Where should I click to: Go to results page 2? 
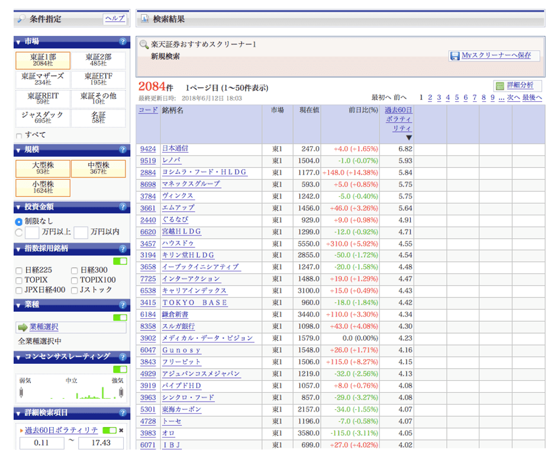click(430, 98)
